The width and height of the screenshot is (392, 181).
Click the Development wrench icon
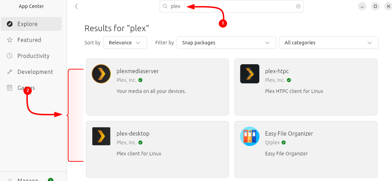pos(10,72)
